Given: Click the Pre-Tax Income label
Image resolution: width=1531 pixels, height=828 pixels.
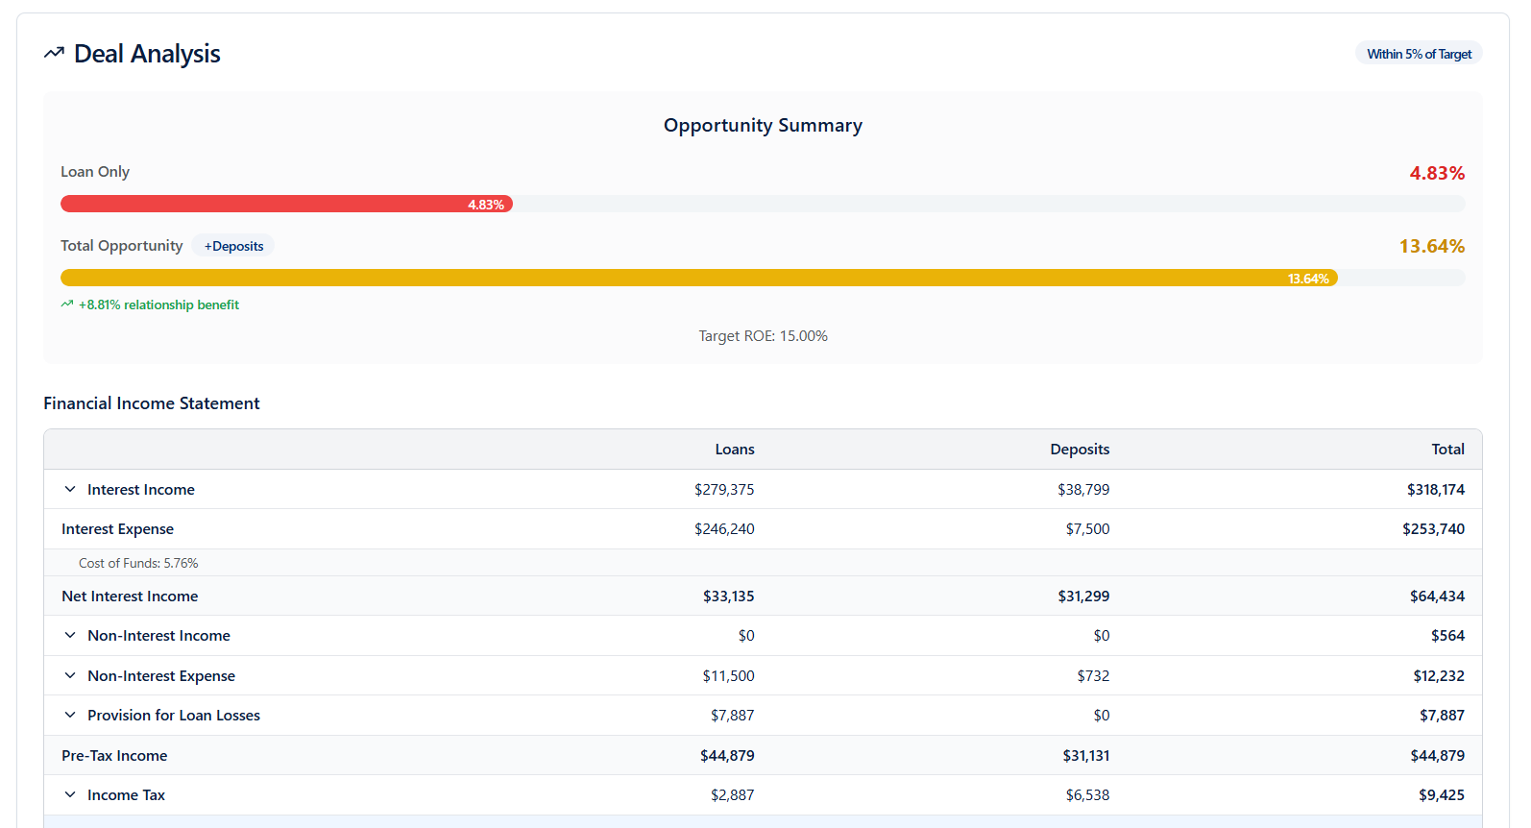Looking at the screenshot, I should [114, 756].
